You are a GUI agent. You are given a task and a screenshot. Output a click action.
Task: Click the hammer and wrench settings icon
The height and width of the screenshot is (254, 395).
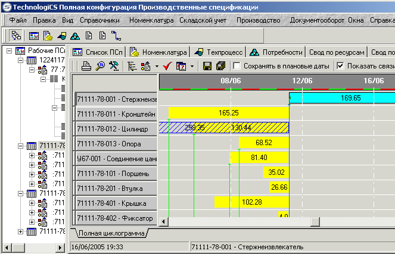click(113, 66)
